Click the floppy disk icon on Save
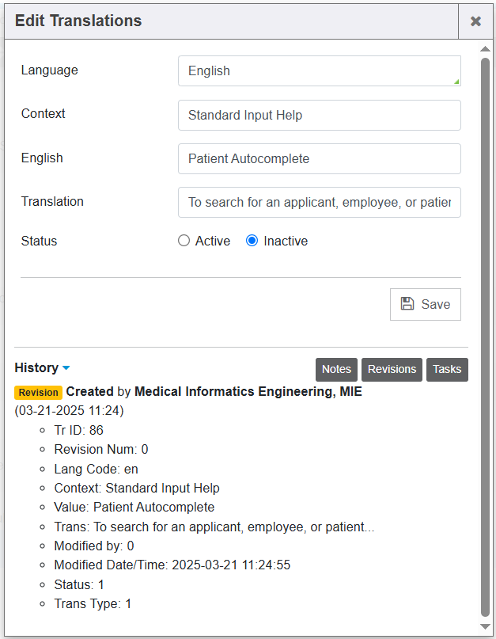Image resolution: width=496 pixels, height=639 pixels. (x=407, y=304)
